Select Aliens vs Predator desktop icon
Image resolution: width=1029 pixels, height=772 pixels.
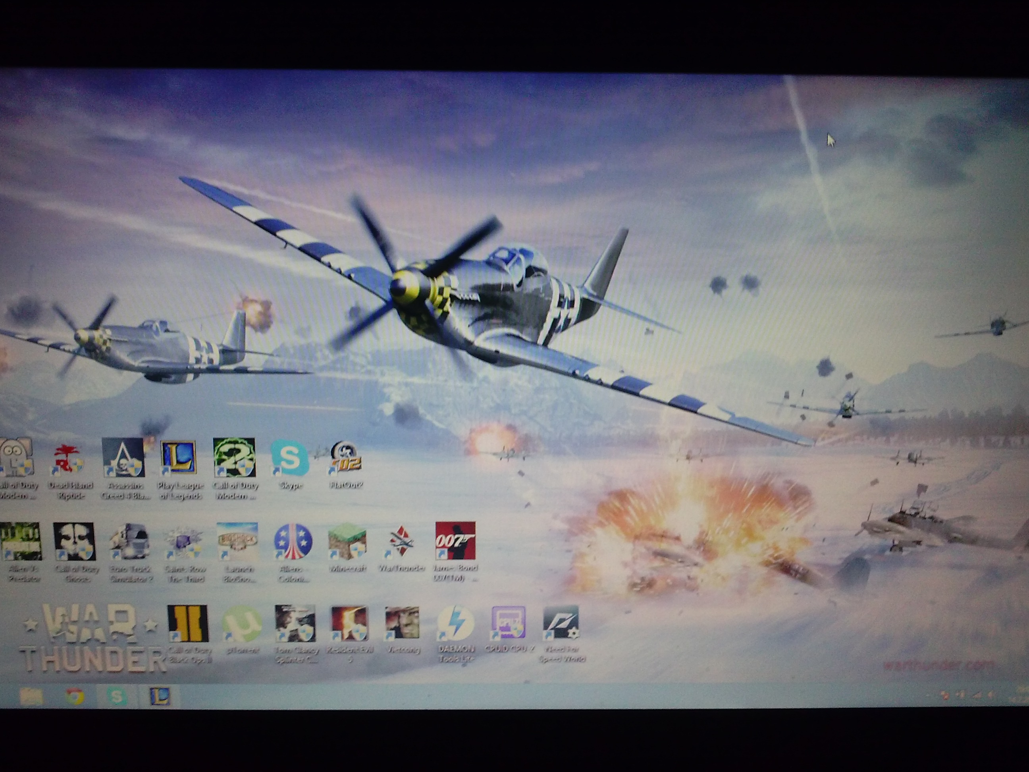[x=21, y=541]
